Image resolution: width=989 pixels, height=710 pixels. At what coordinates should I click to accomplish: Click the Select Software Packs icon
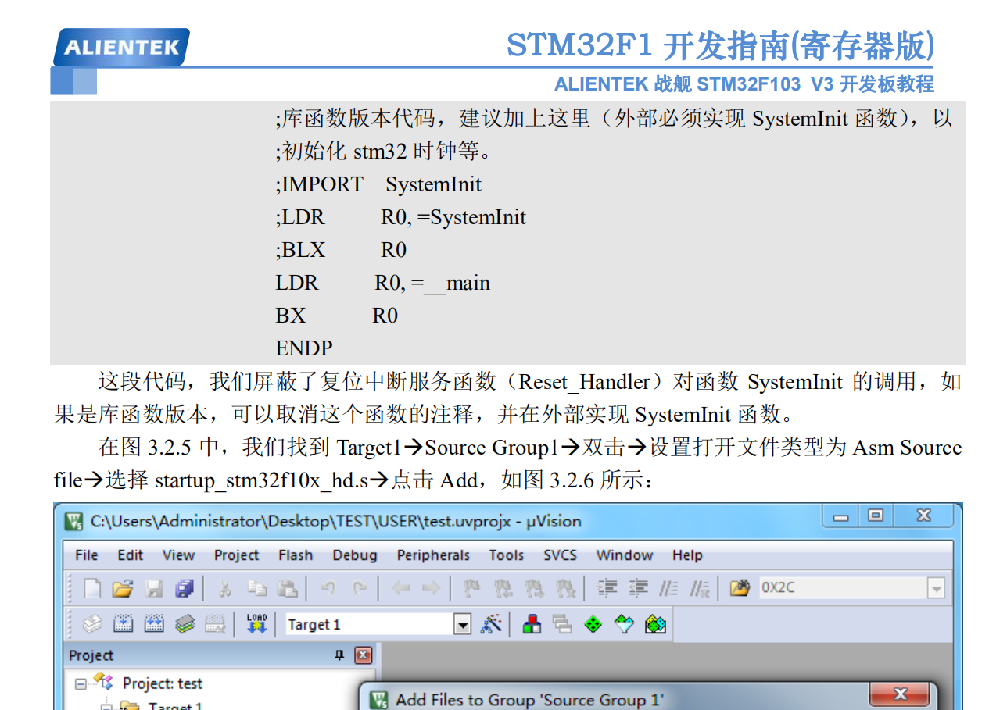(624, 624)
